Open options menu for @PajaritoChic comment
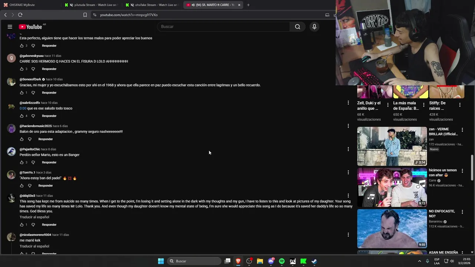Viewport: 475px width, 267px height. pyautogui.click(x=348, y=149)
